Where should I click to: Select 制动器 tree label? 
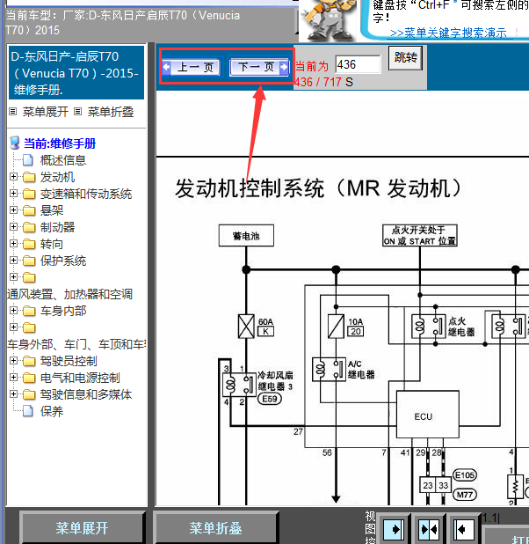[57, 227]
